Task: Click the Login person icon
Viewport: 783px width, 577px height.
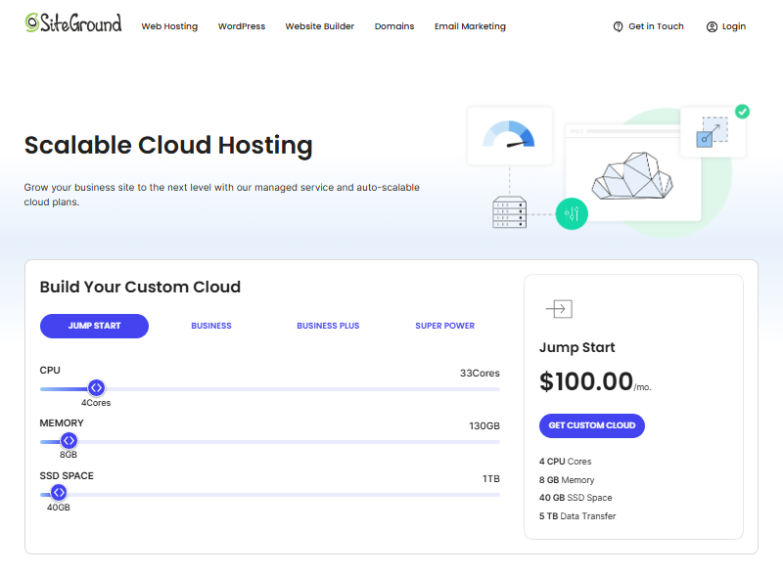Action: [x=711, y=26]
